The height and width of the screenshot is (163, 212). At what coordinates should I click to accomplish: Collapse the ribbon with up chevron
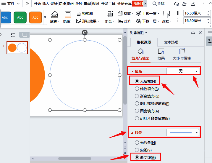click(x=210, y=4)
